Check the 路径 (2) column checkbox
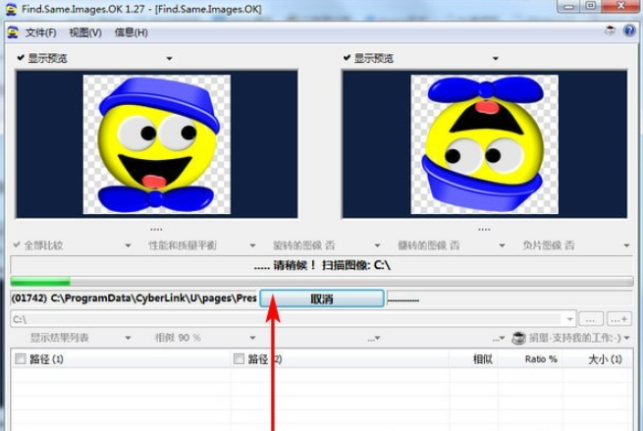This screenshot has height=431, width=643. pos(239,359)
